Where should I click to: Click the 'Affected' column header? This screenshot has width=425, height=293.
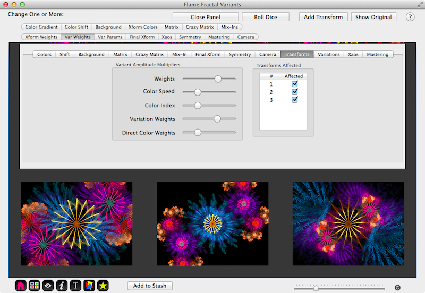point(294,76)
